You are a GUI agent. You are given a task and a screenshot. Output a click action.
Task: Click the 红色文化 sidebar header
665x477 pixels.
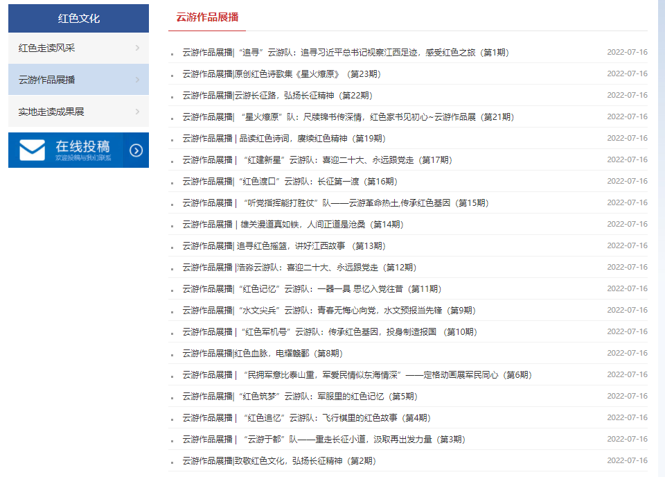78,18
